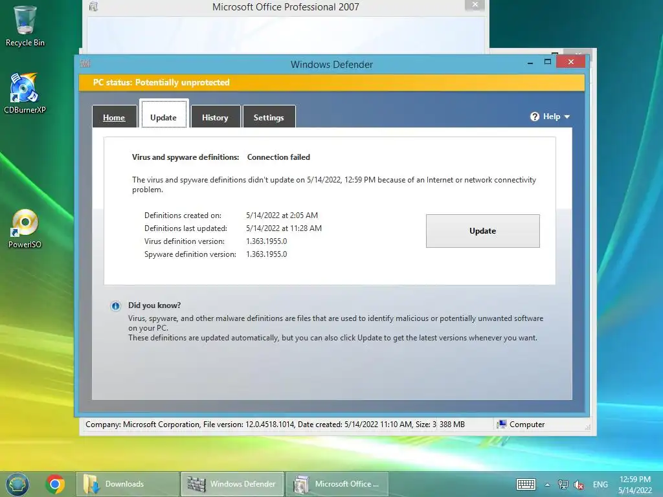Image resolution: width=663 pixels, height=497 pixels.
Task: Launch Google Chrome from taskbar
Action: coord(55,484)
